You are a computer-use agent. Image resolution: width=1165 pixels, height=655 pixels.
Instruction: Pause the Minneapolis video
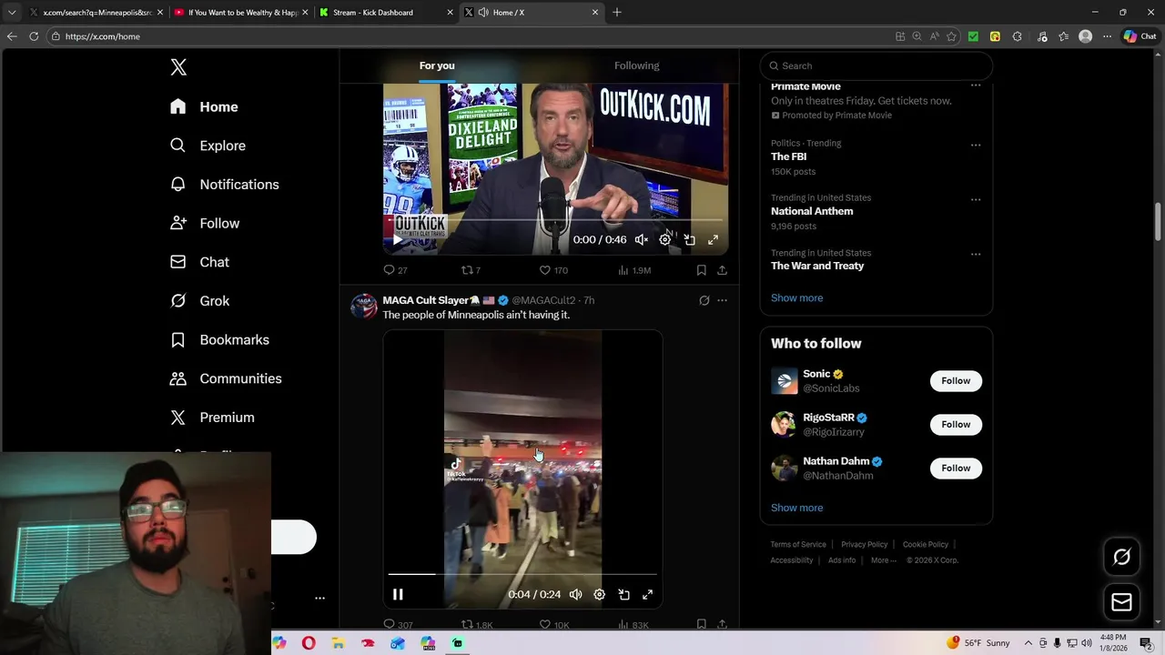tap(398, 594)
